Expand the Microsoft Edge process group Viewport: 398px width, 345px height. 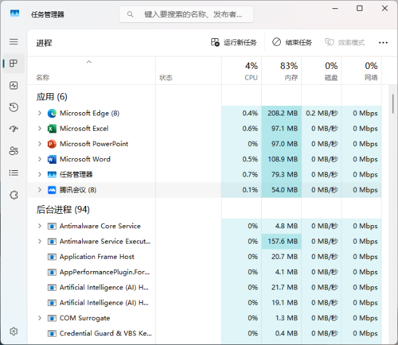pos(39,114)
